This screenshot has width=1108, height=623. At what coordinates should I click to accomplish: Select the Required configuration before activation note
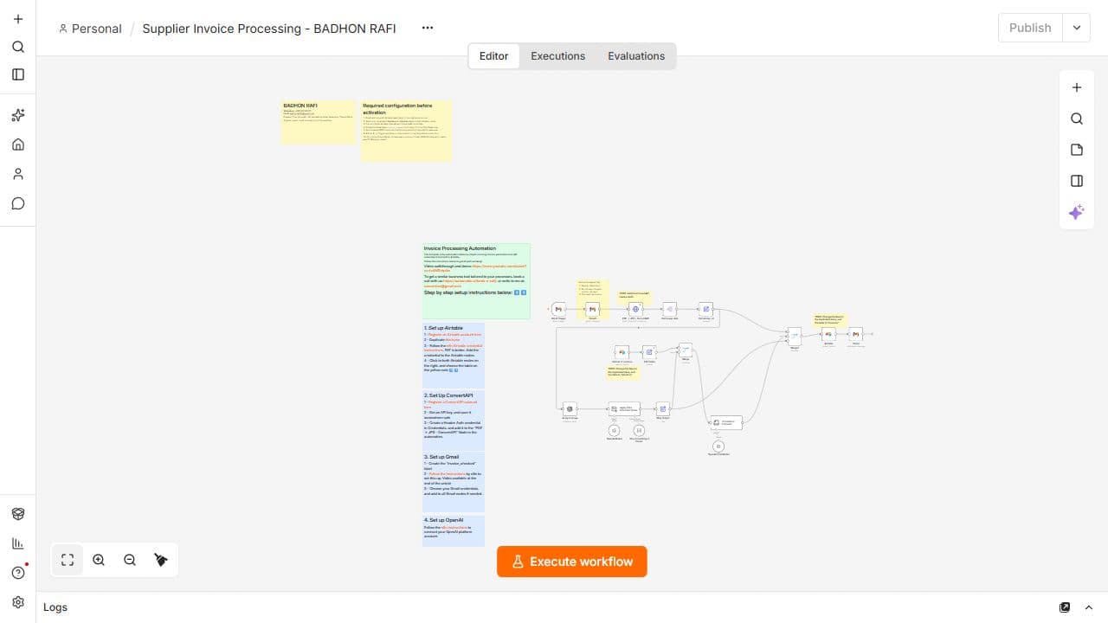pyautogui.click(x=406, y=131)
